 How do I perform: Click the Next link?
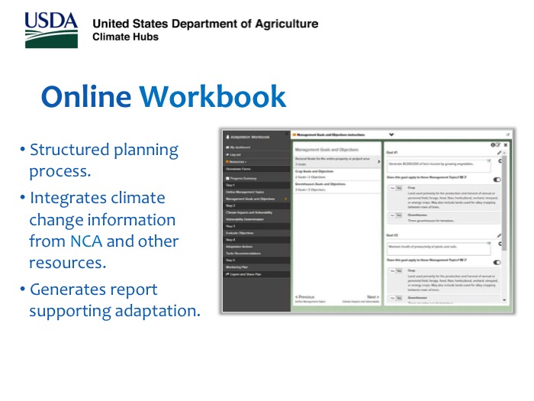point(372,296)
